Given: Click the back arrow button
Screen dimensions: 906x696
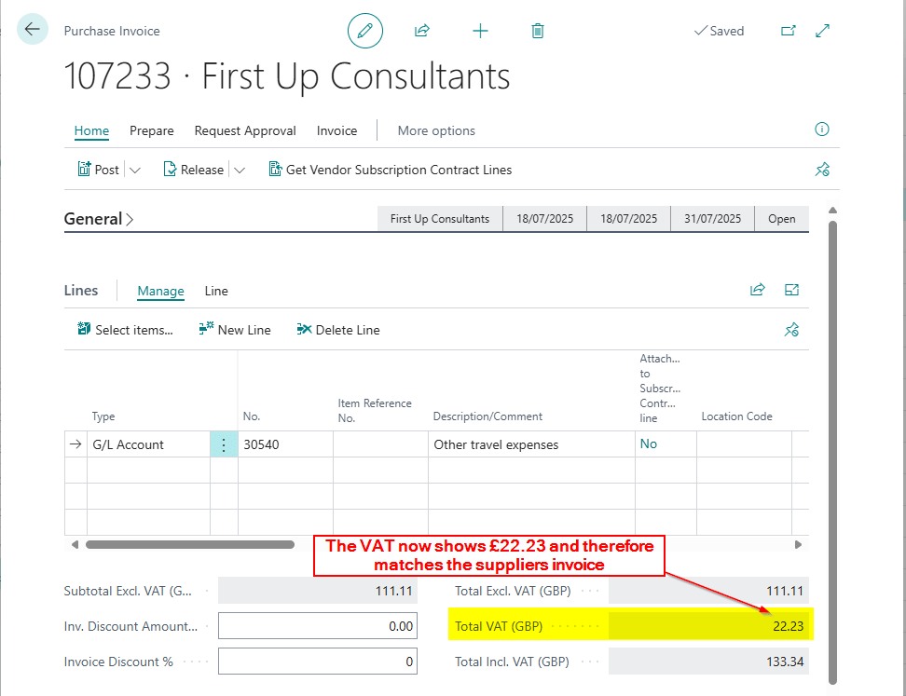Looking at the screenshot, I should point(33,30).
